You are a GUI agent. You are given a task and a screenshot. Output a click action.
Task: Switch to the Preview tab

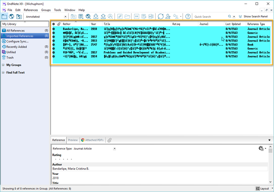coord(73,140)
